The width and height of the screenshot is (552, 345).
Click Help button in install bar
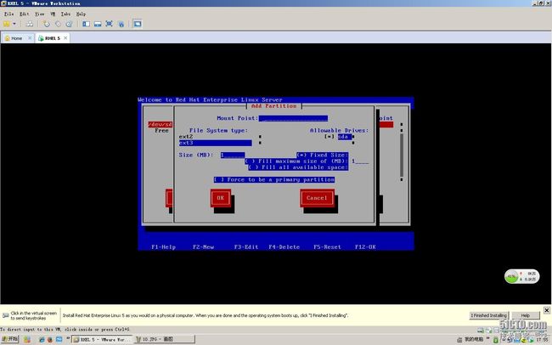click(526, 315)
